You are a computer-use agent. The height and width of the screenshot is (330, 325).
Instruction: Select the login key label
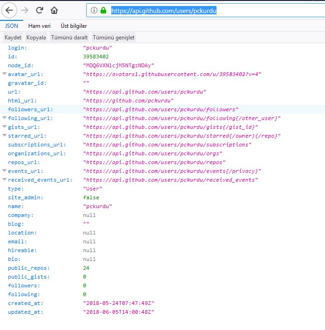(x=18, y=48)
